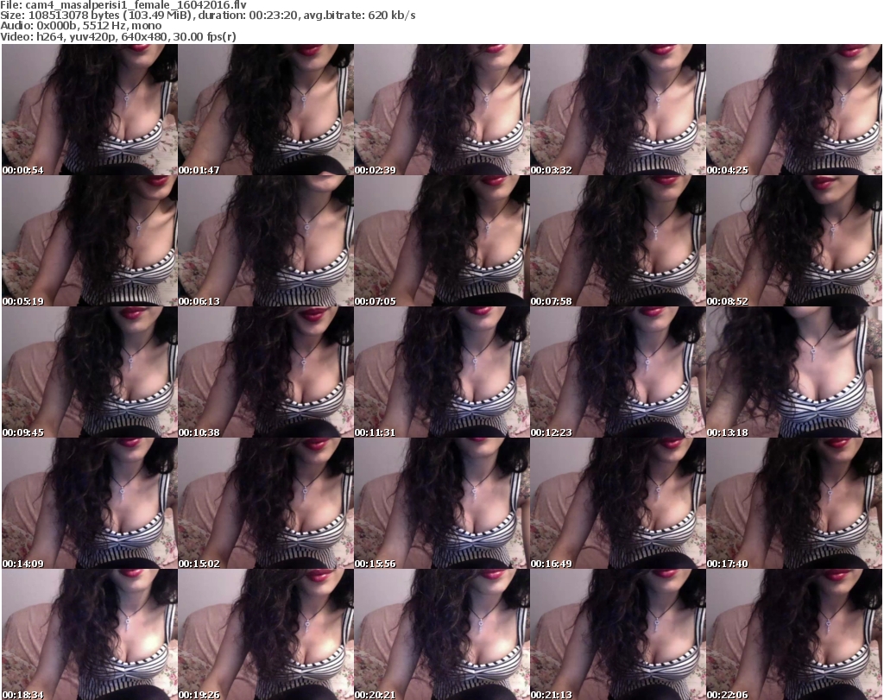Pick the preview frame at 00:11:31
The image size is (884, 700).
pos(442,372)
